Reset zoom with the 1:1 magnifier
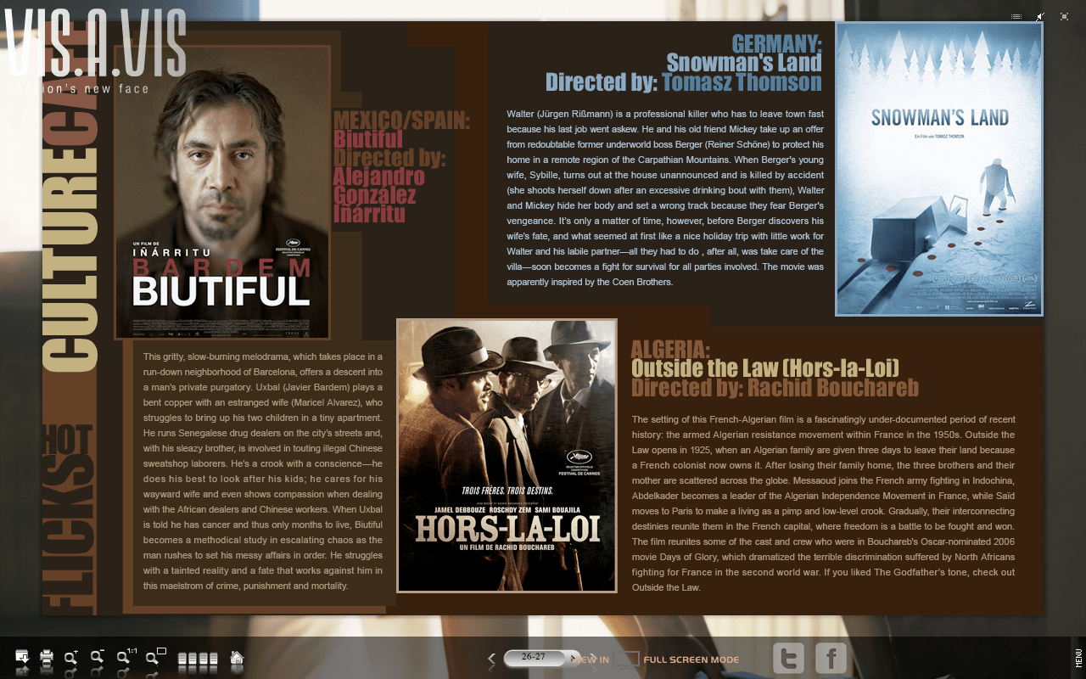Viewport: 1086px width, 679px height. pyautogui.click(x=127, y=657)
